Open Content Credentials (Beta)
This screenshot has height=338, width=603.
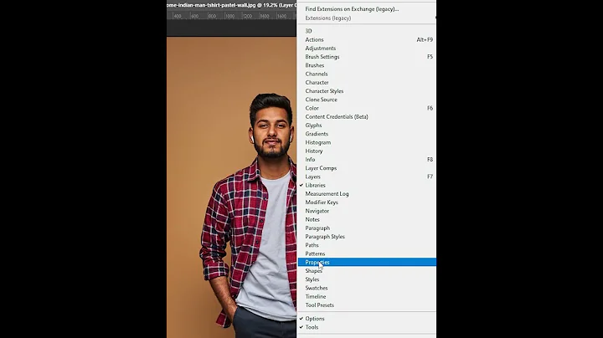click(367, 116)
